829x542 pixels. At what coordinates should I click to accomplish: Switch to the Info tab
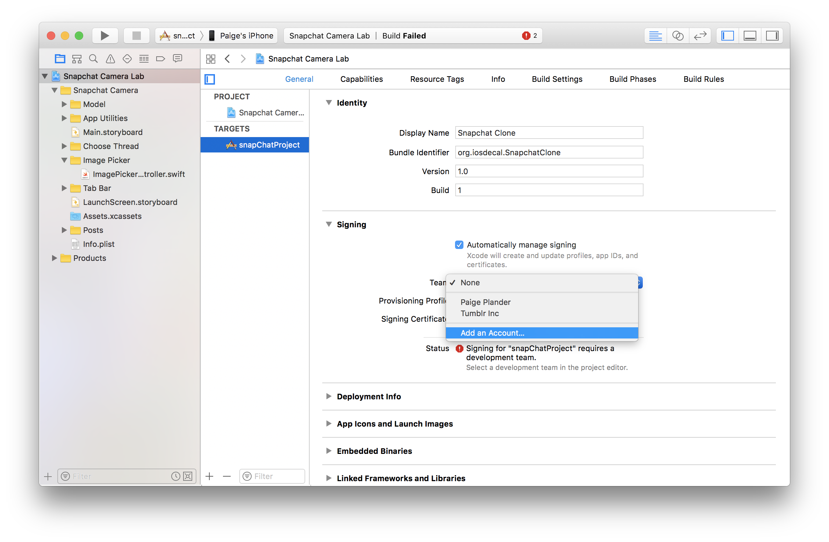click(x=498, y=79)
